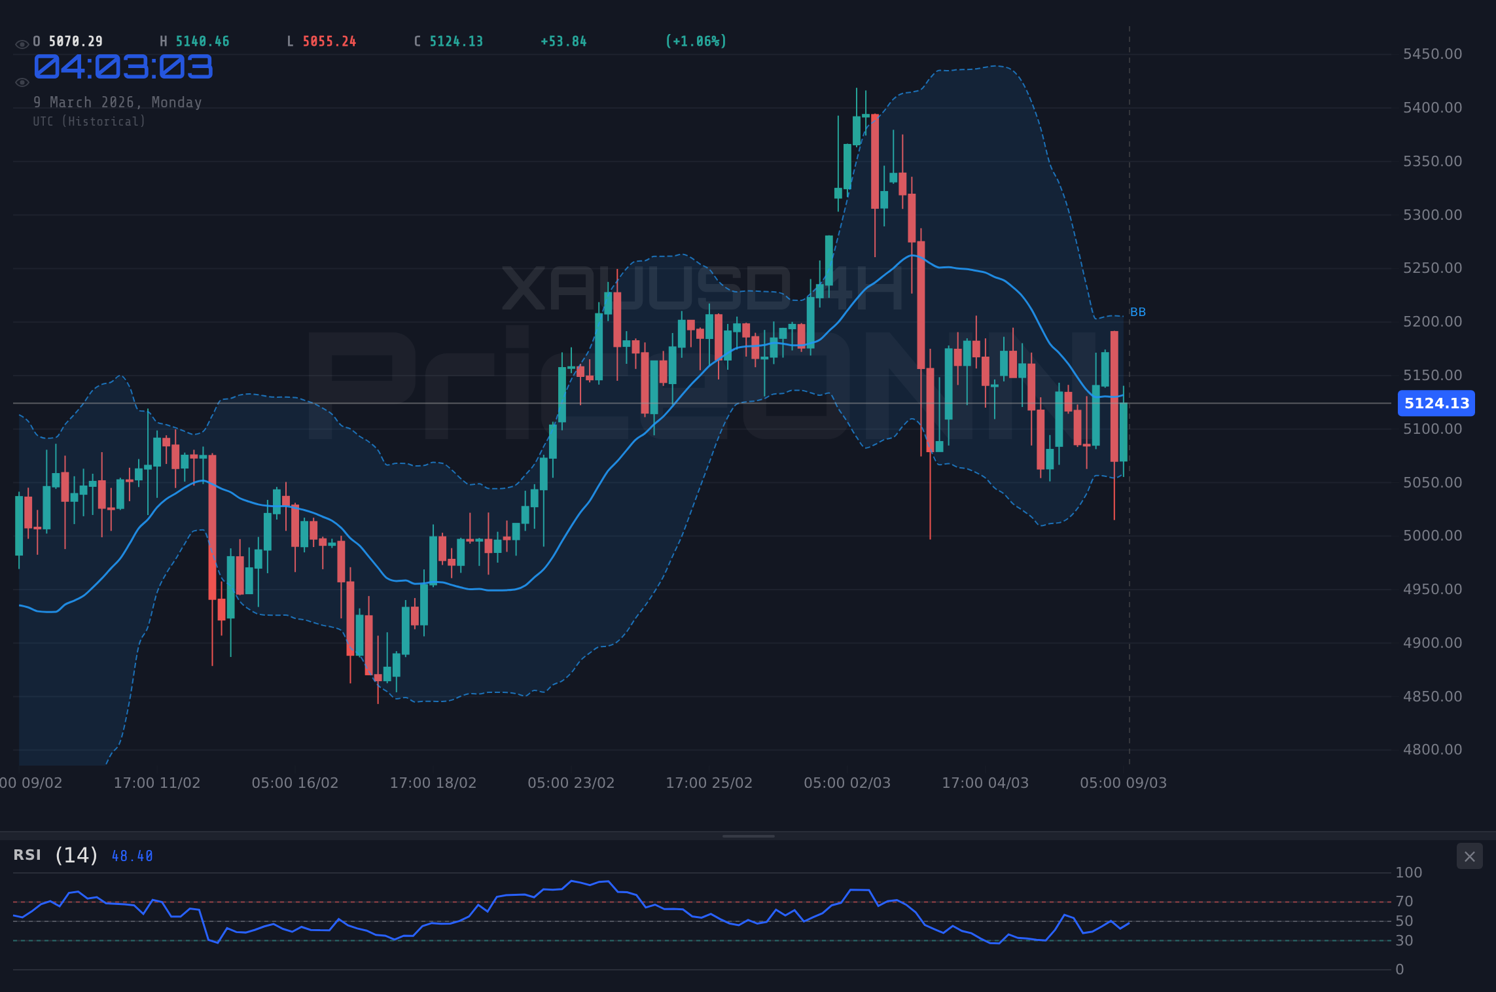The image size is (1496, 992).
Task: Click the close value in the OHLC header
Action: 456,41
